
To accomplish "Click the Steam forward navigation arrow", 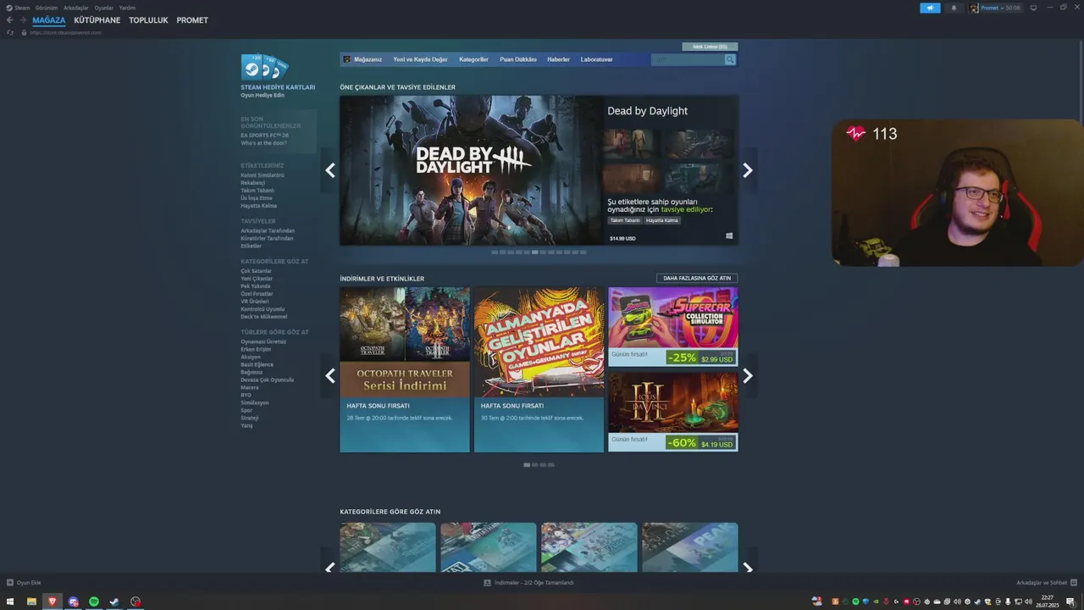I will [22, 20].
